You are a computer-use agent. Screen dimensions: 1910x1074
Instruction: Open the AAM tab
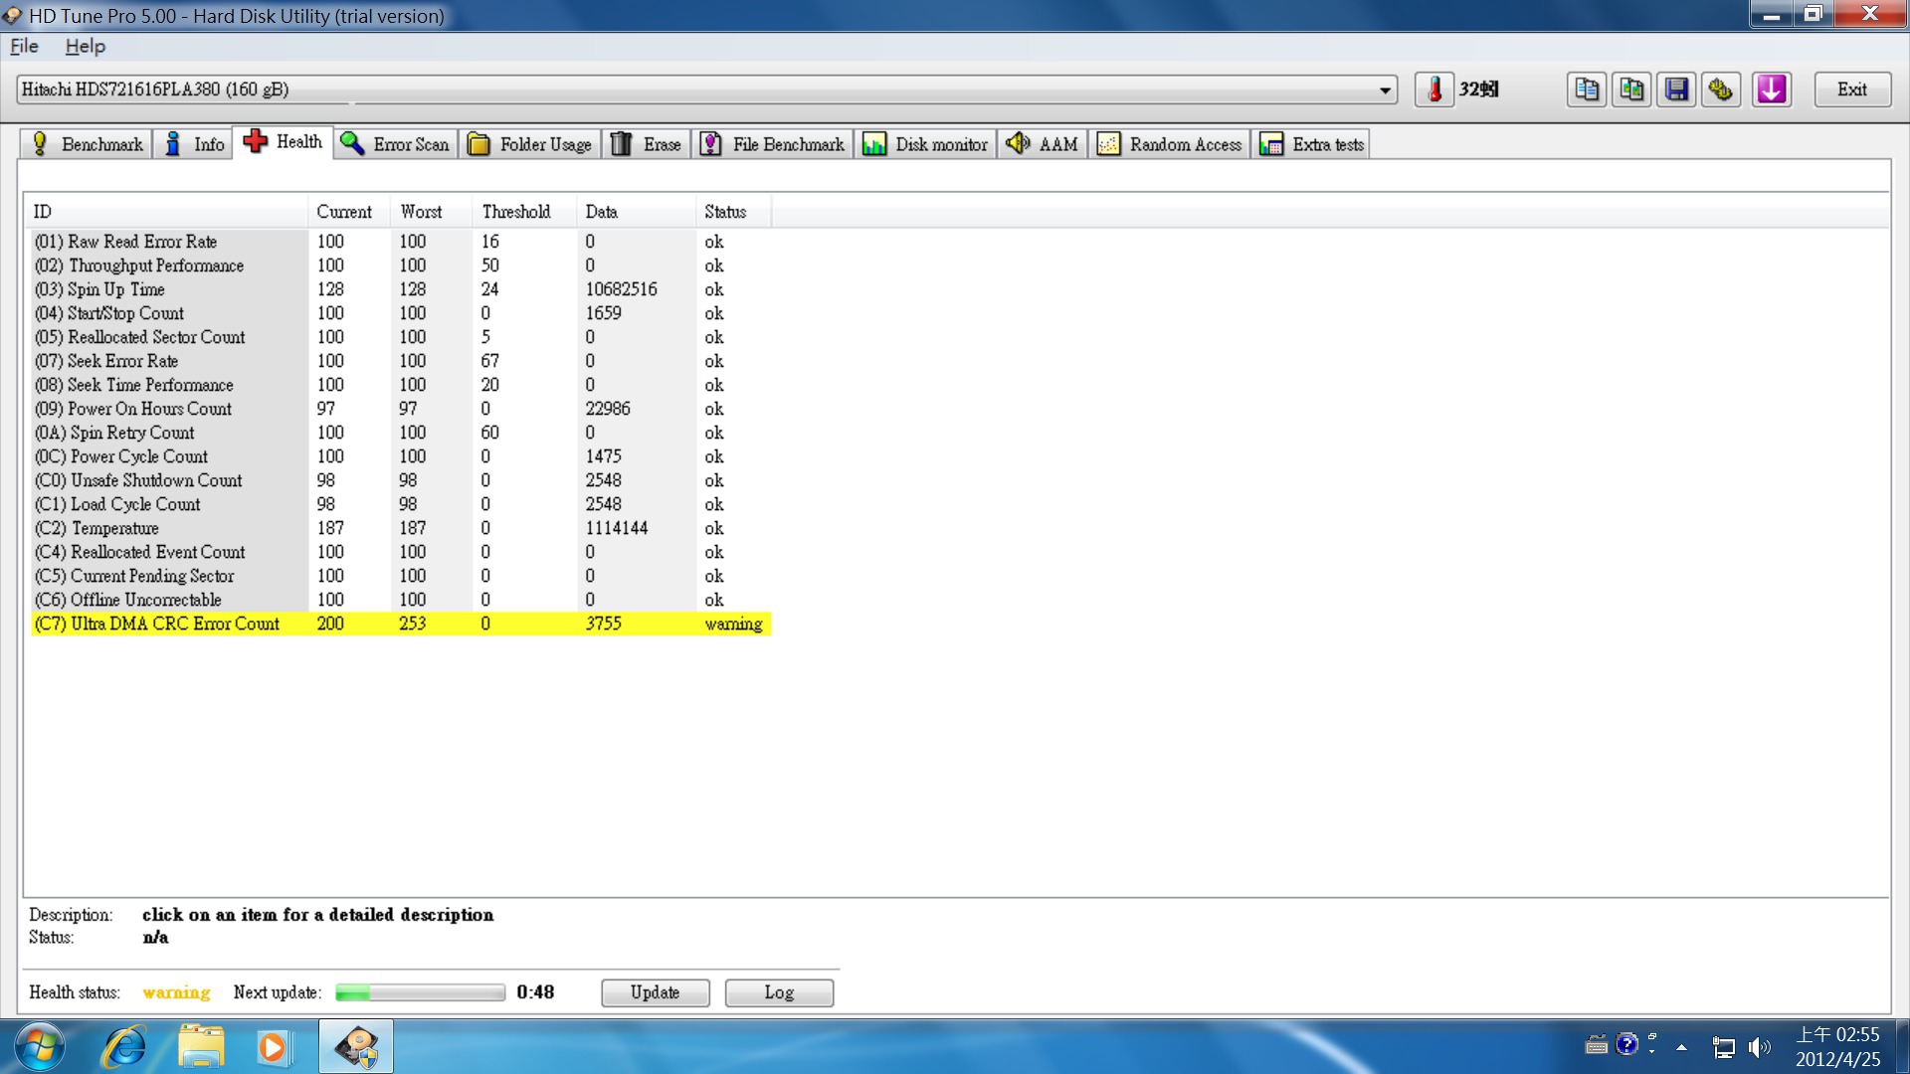point(1043,144)
